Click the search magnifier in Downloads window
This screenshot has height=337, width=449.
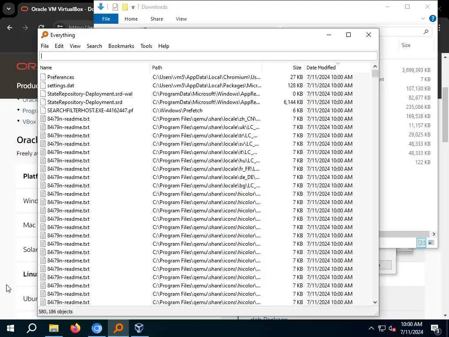point(426,32)
